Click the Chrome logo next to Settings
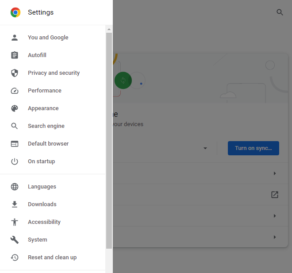 click(15, 12)
